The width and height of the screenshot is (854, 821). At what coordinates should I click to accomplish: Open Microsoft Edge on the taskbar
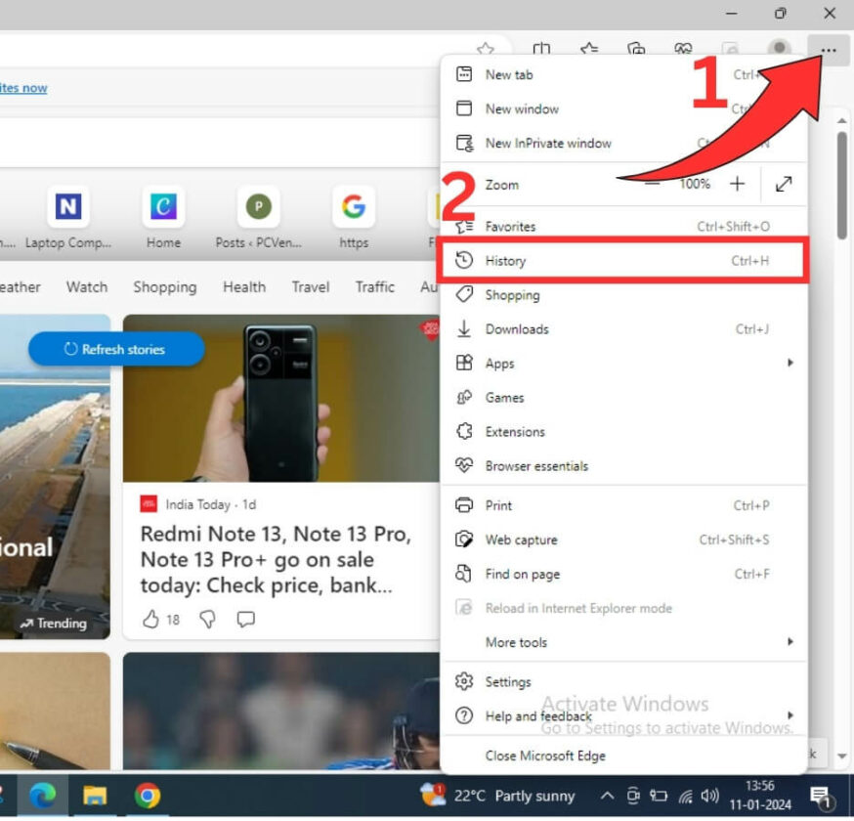[42, 797]
